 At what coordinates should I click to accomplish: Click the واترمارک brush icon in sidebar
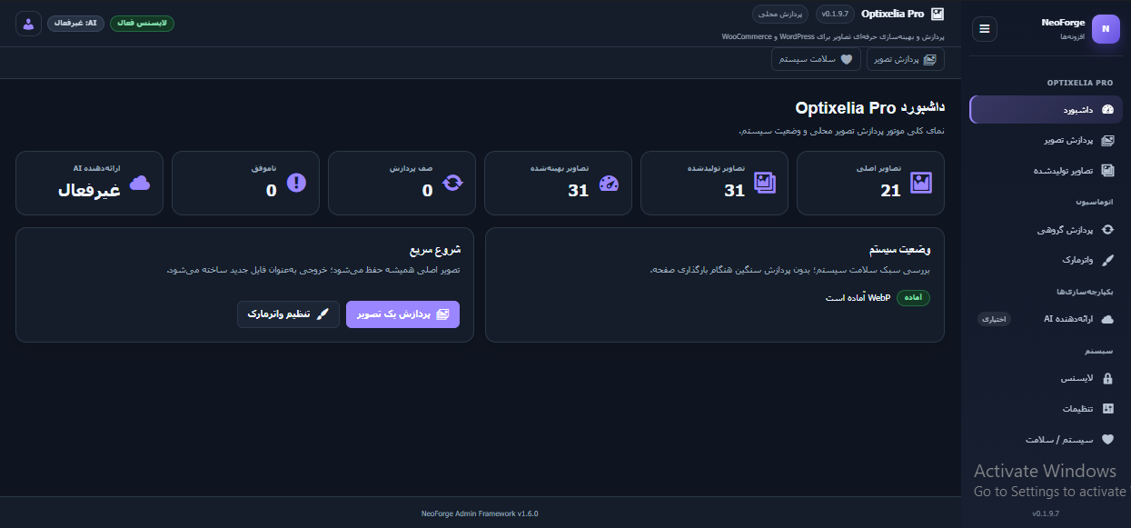click(1107, 260)
